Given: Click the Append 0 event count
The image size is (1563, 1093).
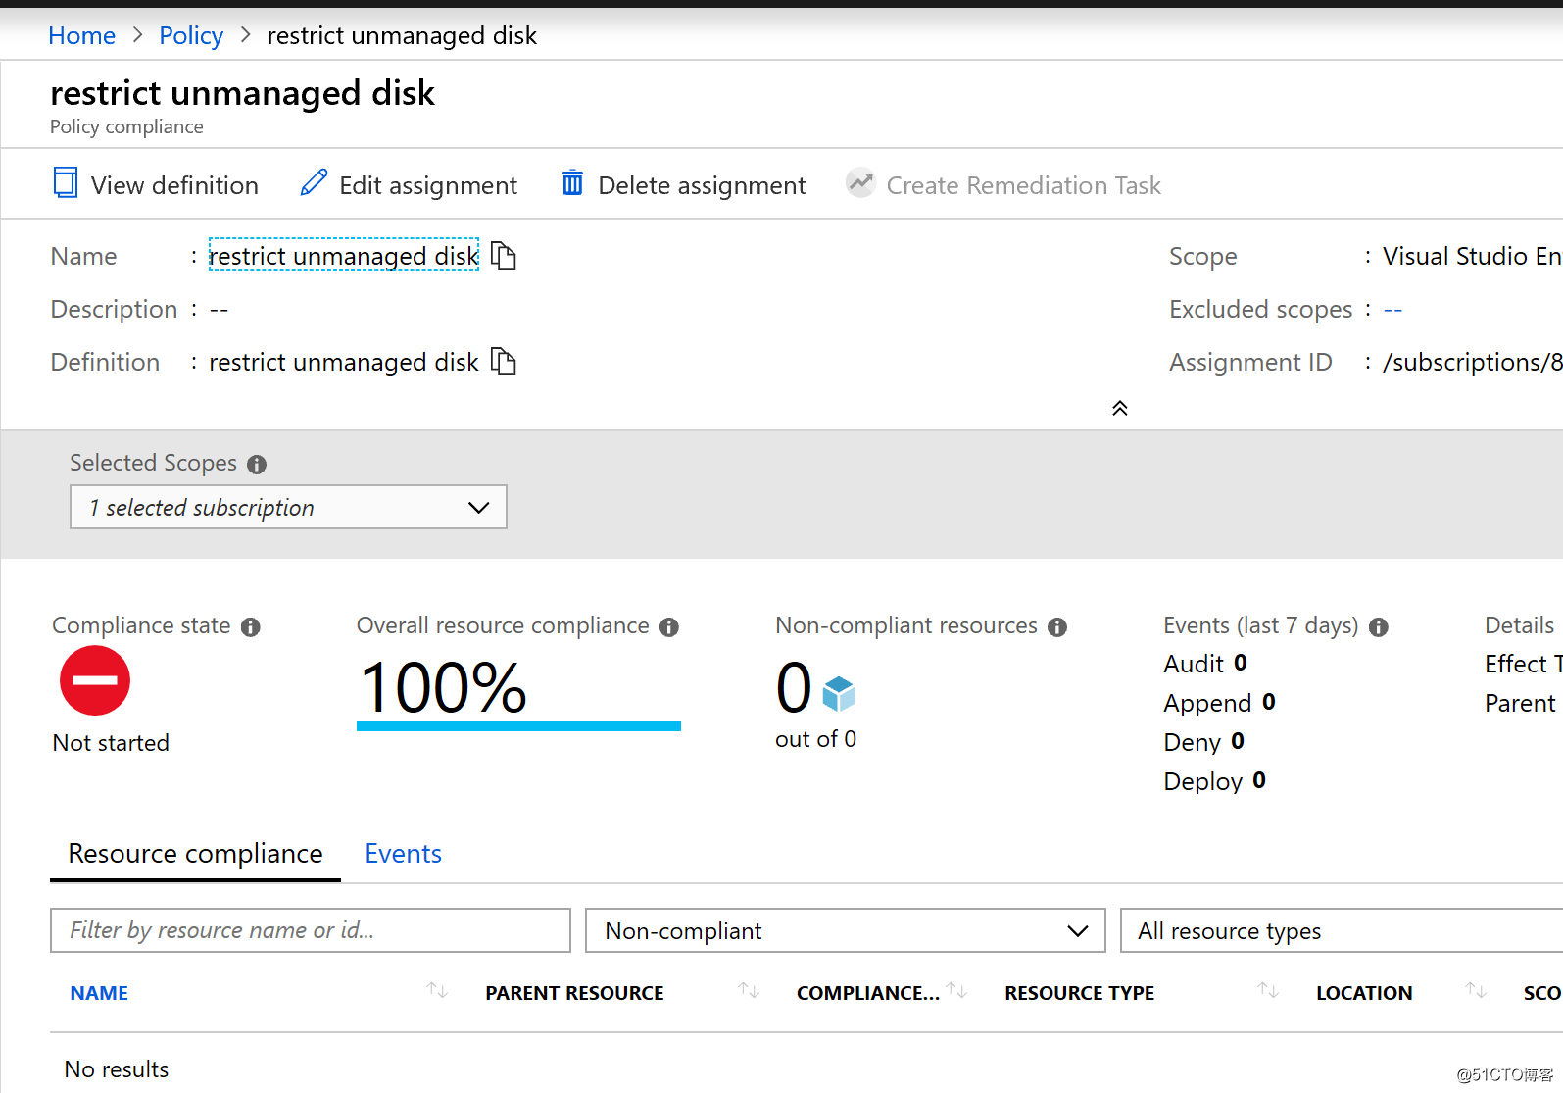Looking at the screenshot, I should click(1219, 703).
